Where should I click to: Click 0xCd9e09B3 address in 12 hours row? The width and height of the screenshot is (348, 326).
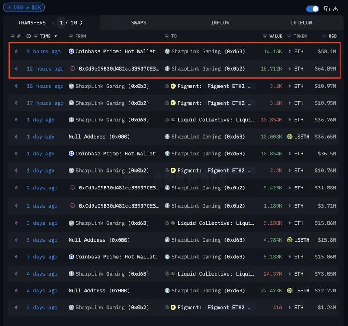click(x=119, y=69)
